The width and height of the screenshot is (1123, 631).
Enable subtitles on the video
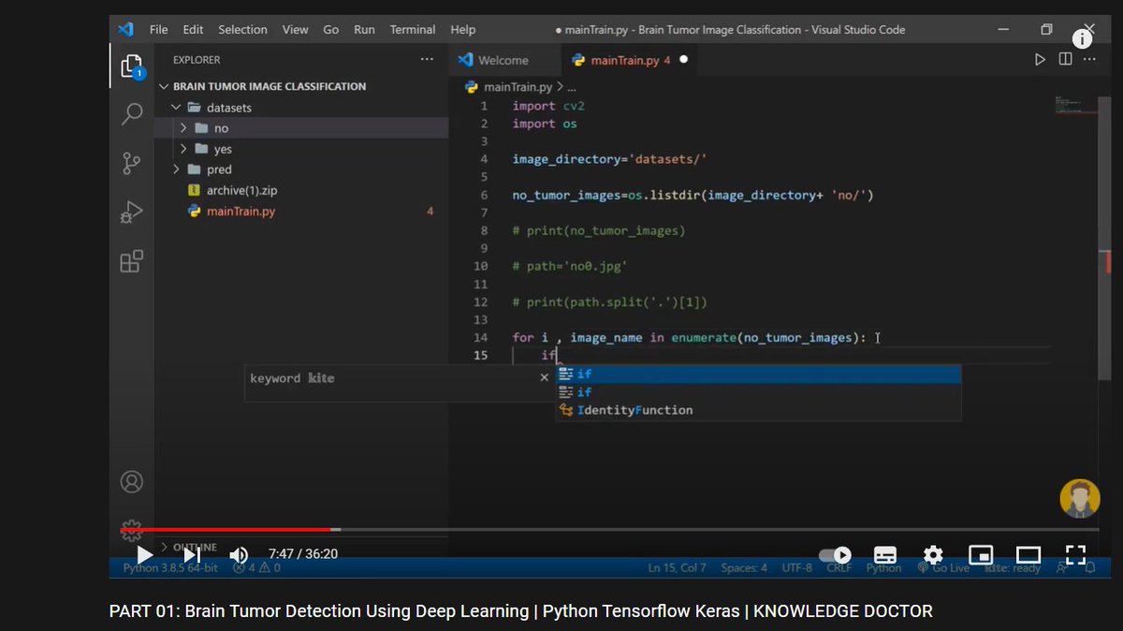tap(884, 554)
